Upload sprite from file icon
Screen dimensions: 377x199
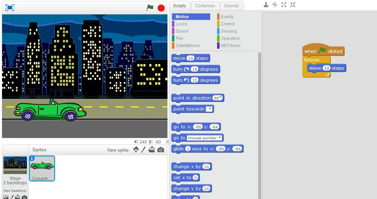tap(152, 150)
